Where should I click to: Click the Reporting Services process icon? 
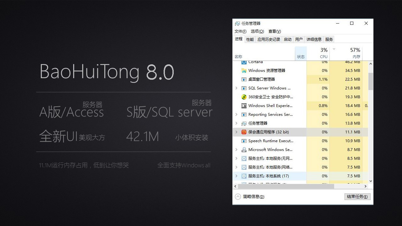pos(244,115)
